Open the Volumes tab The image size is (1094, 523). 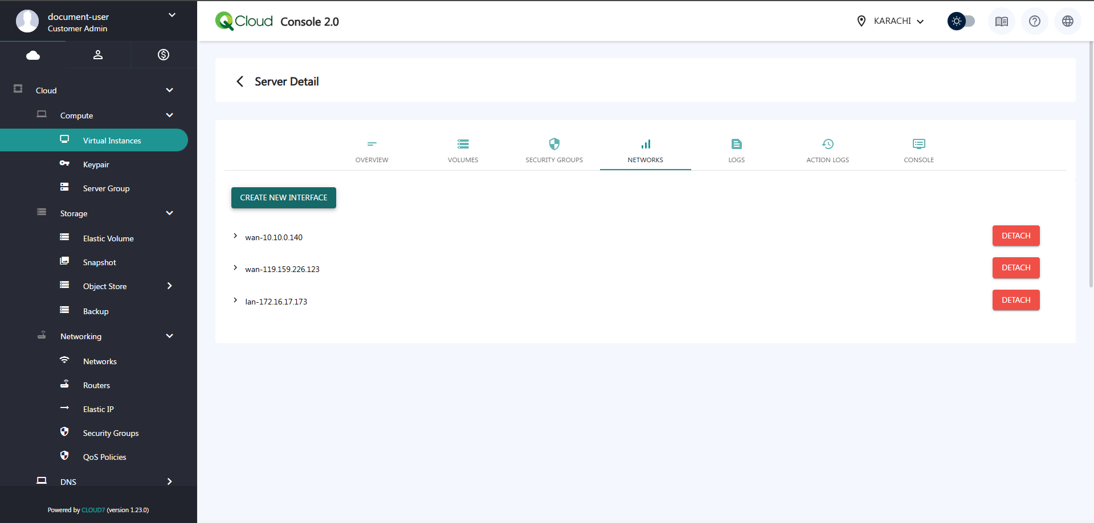click(x=463, y=150)
